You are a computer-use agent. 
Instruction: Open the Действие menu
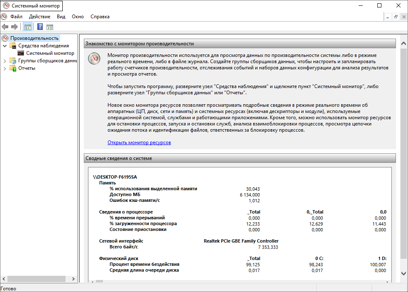39,17
